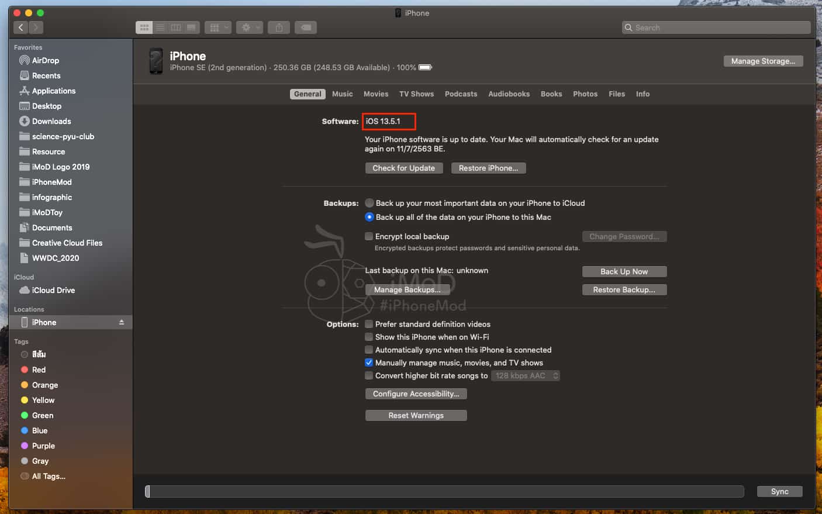The width and height of the screenshot is (822, 514).
Task: Open the 128 kbps AAC bitrate dropdown
Action: pos(525,375)
